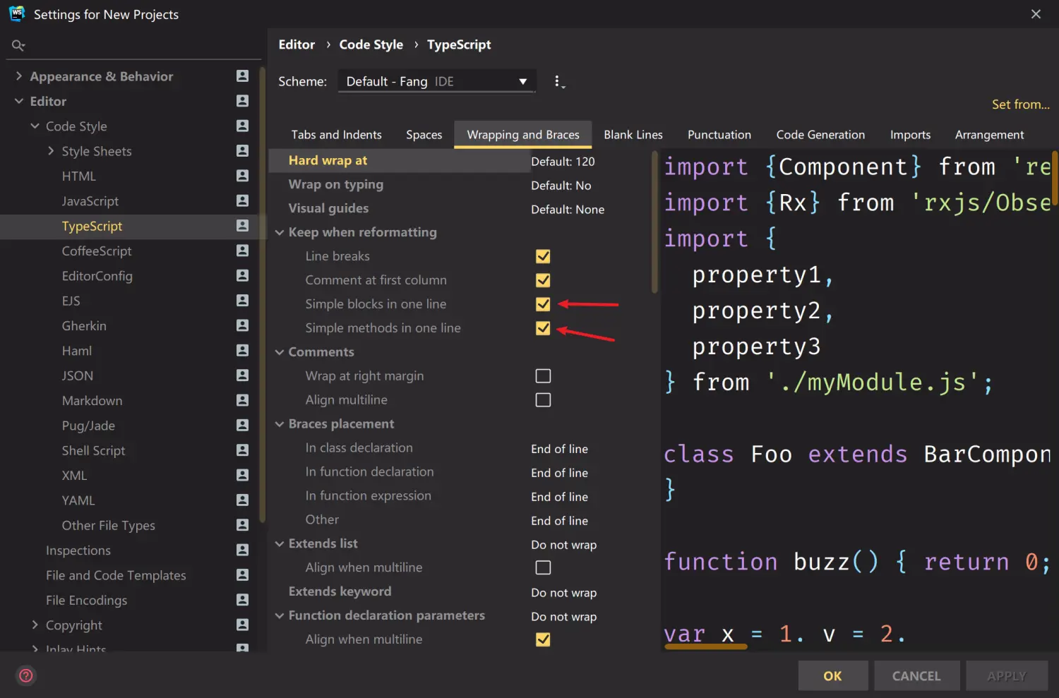Click the search icon in the settings sidebar
Viewport: 1059px width, 698px height.
18,44
